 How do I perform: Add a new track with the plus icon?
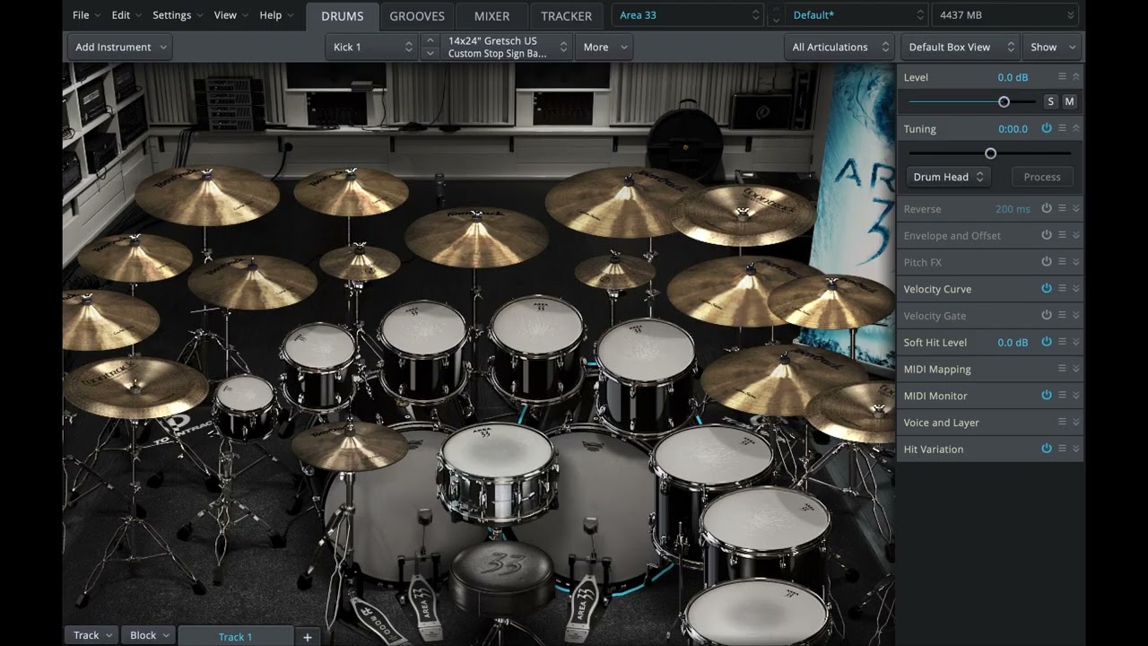click(307, 637)
